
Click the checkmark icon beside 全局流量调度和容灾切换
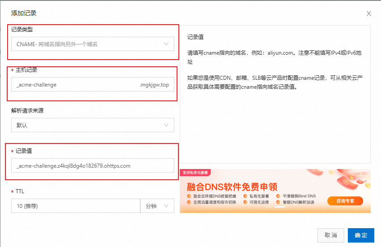(189, 202)
